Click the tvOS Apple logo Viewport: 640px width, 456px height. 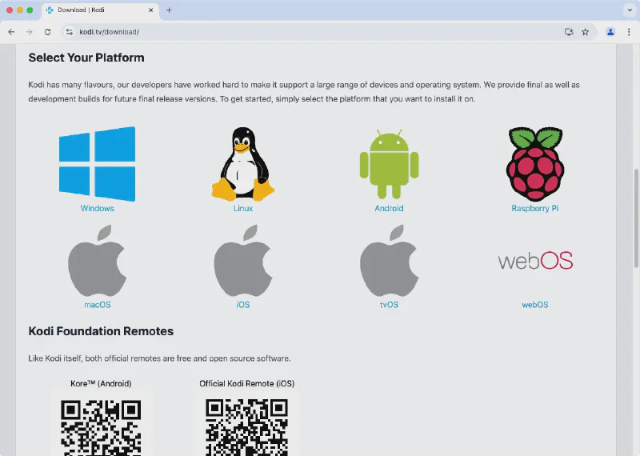coord(389,261)
